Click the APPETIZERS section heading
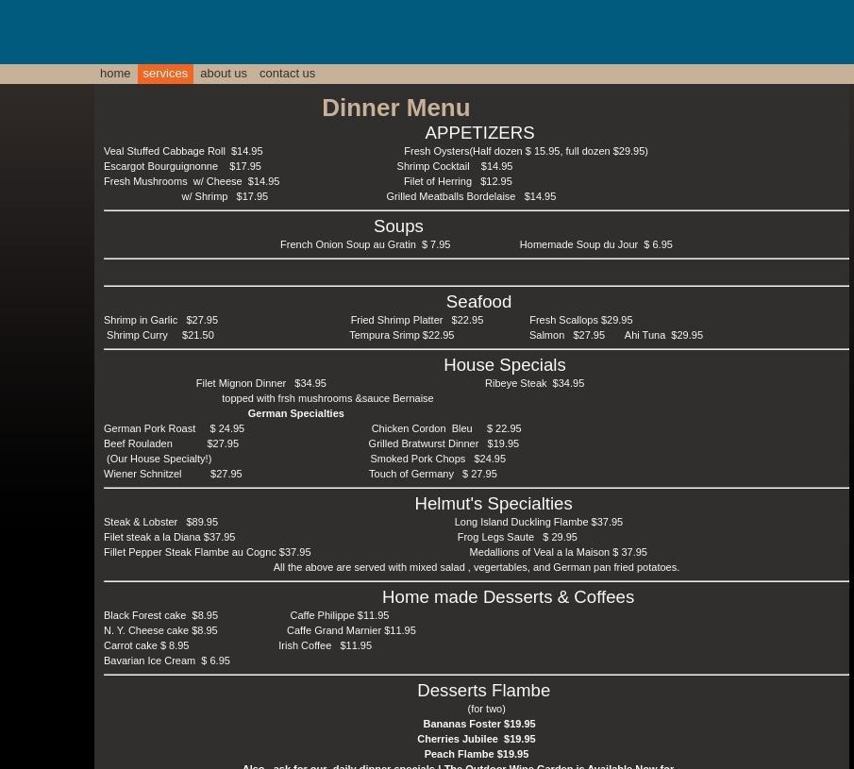Viewport: 854px width, 769px height. pos(479,133)
